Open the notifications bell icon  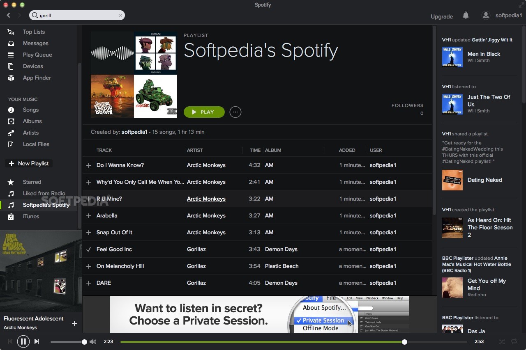click(x=466, y=15)
